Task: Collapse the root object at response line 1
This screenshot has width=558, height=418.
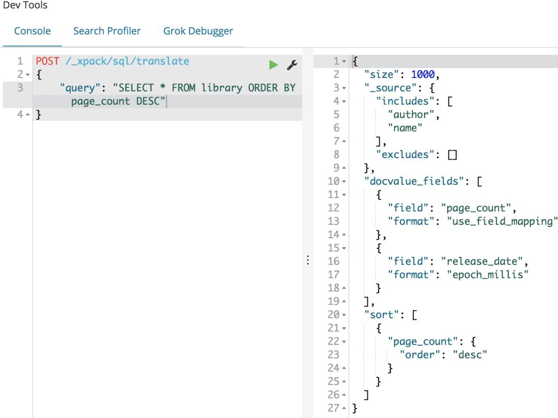Action: tap(344, 61)
